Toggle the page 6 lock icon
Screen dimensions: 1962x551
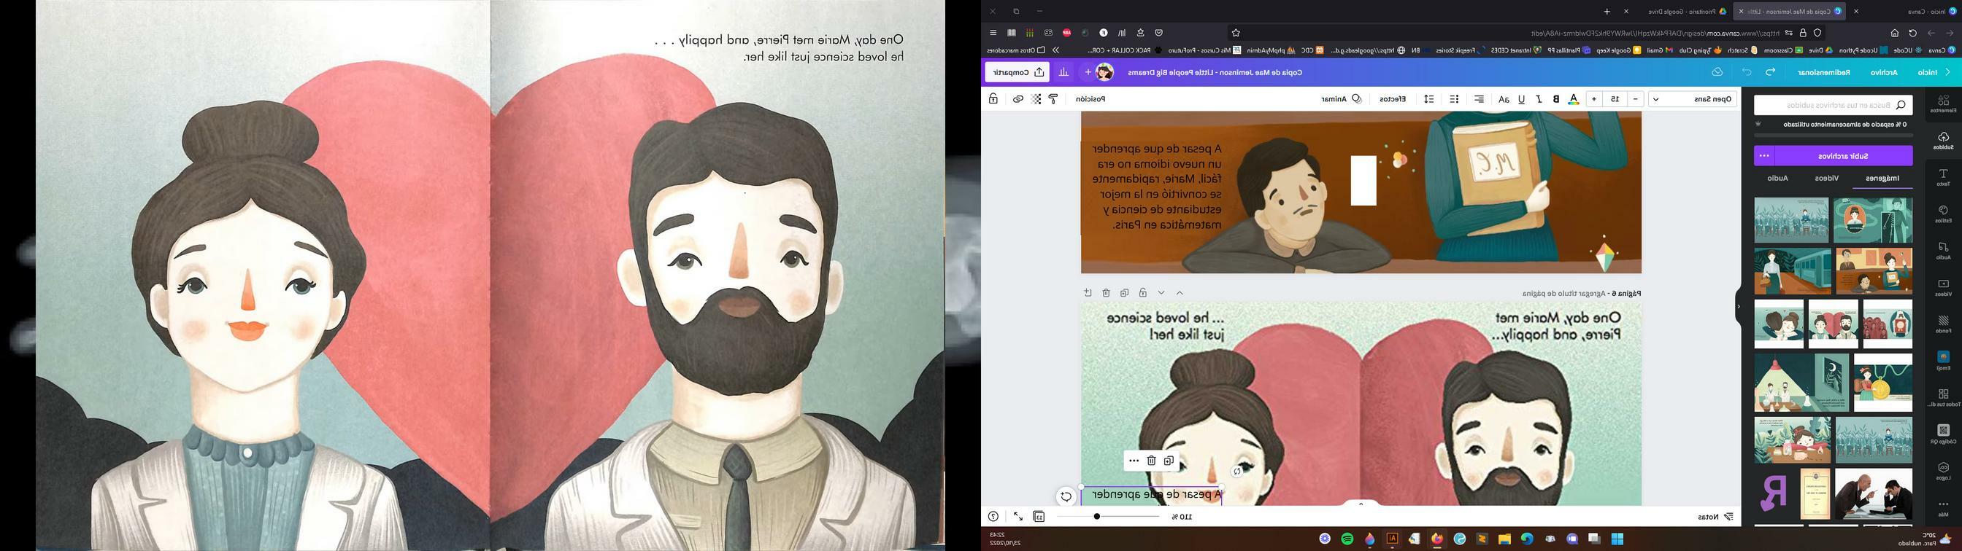[1142, 293]
